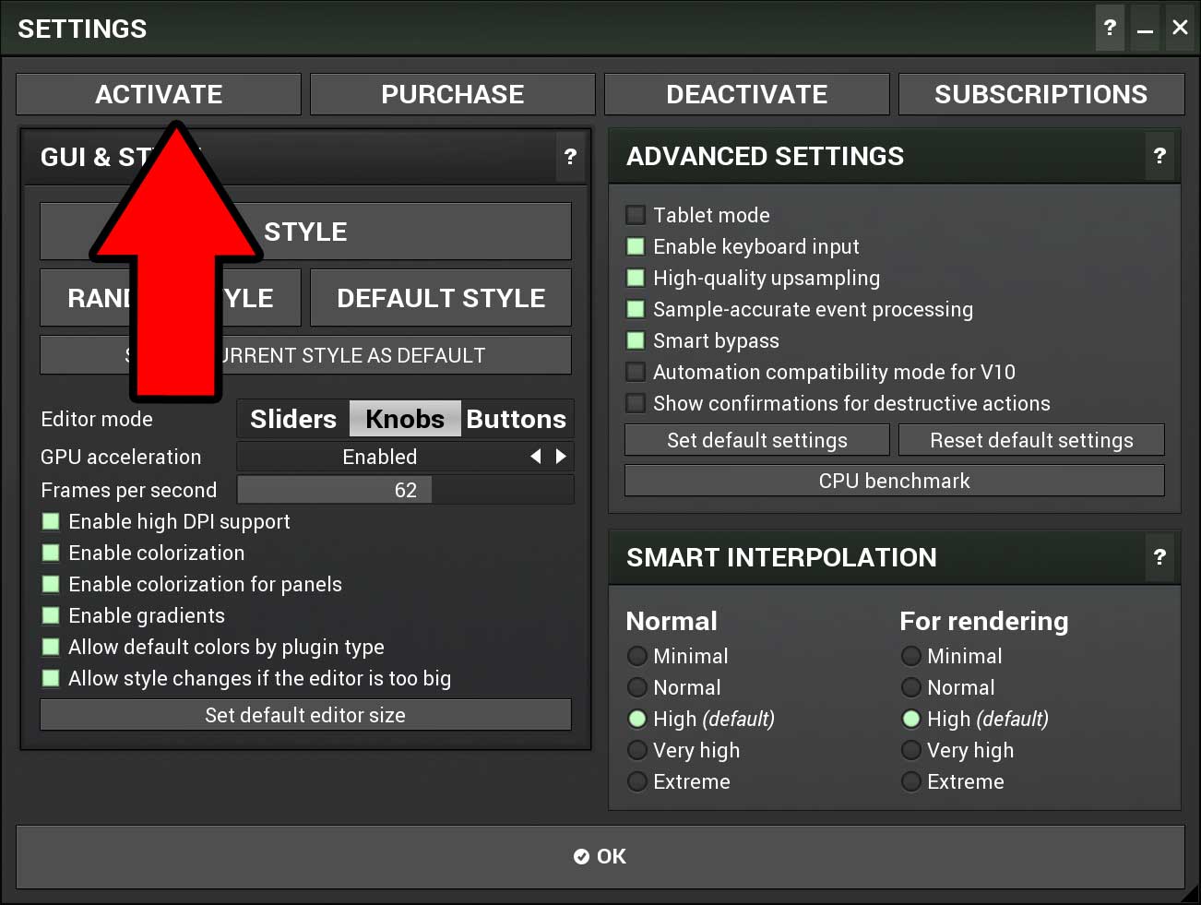Open Advanced Settings help question mark
This screenshot has width=1201, height=905.
point(1159,156)
